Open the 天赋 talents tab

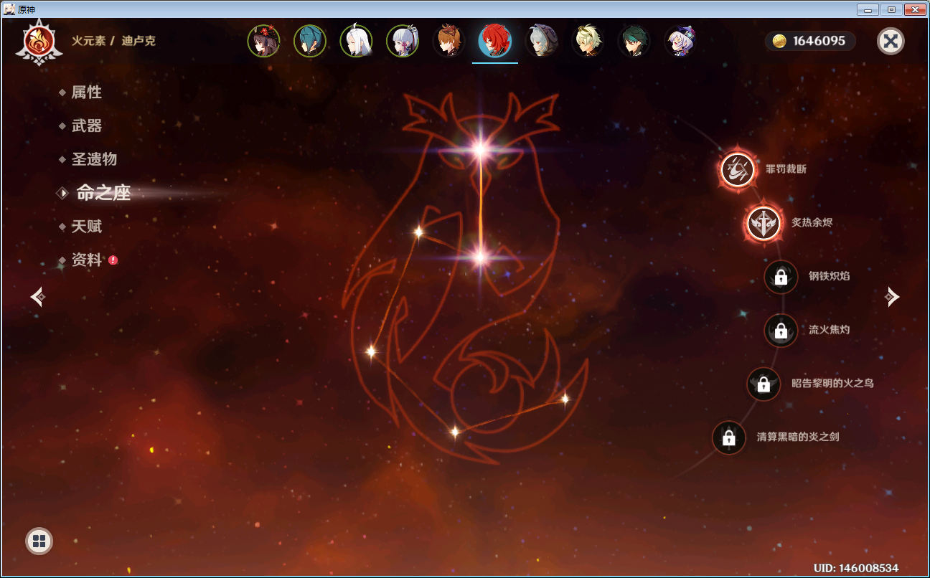[x=86, y=227]
